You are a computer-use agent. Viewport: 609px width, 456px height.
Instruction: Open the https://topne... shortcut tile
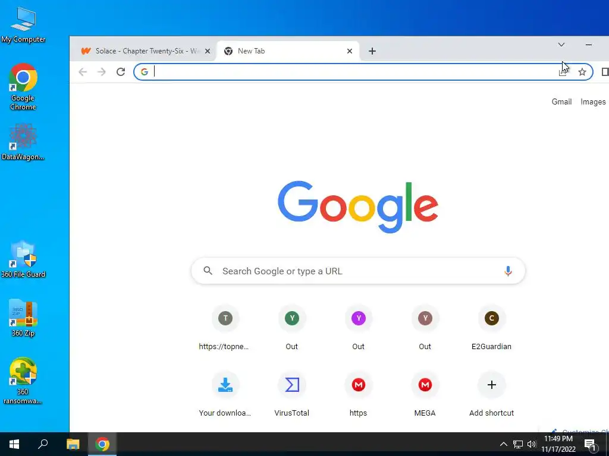click(x=225, y=328)
